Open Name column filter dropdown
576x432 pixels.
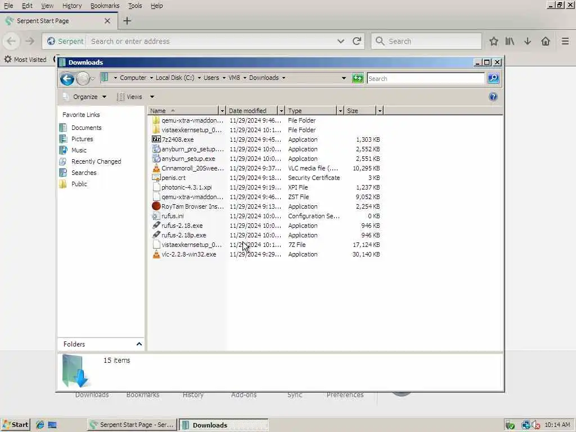(x=222, y=111)
